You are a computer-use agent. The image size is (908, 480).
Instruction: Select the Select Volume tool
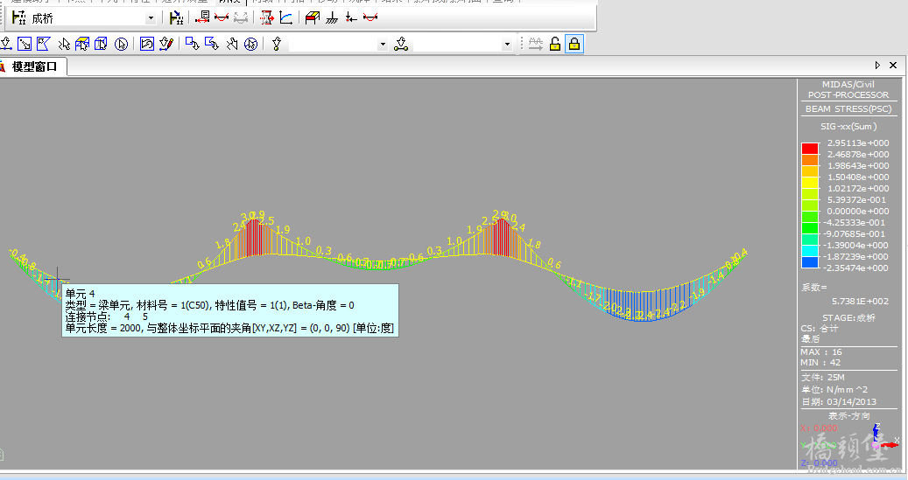coord(102,44)
